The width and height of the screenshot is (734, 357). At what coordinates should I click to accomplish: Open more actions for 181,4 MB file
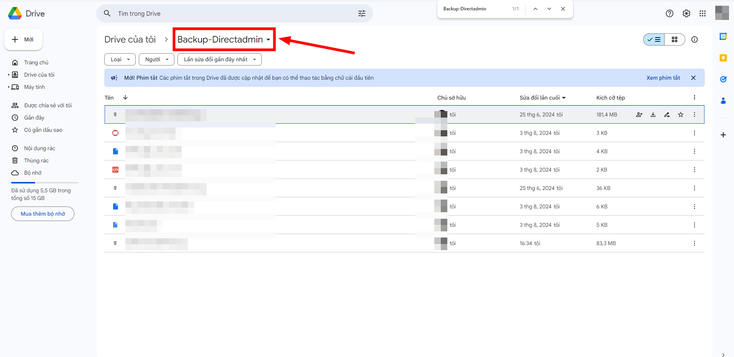(x=695, y=115)
